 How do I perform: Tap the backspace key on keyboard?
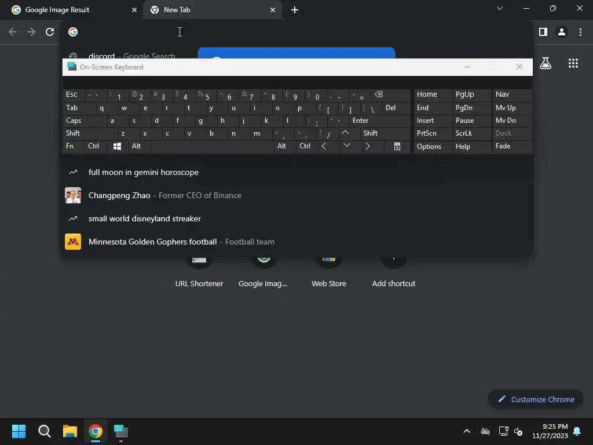coord(390,94)
